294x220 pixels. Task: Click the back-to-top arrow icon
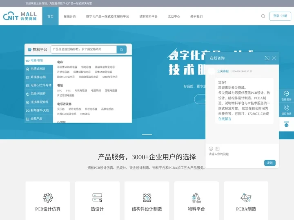[x=286, y=124]
